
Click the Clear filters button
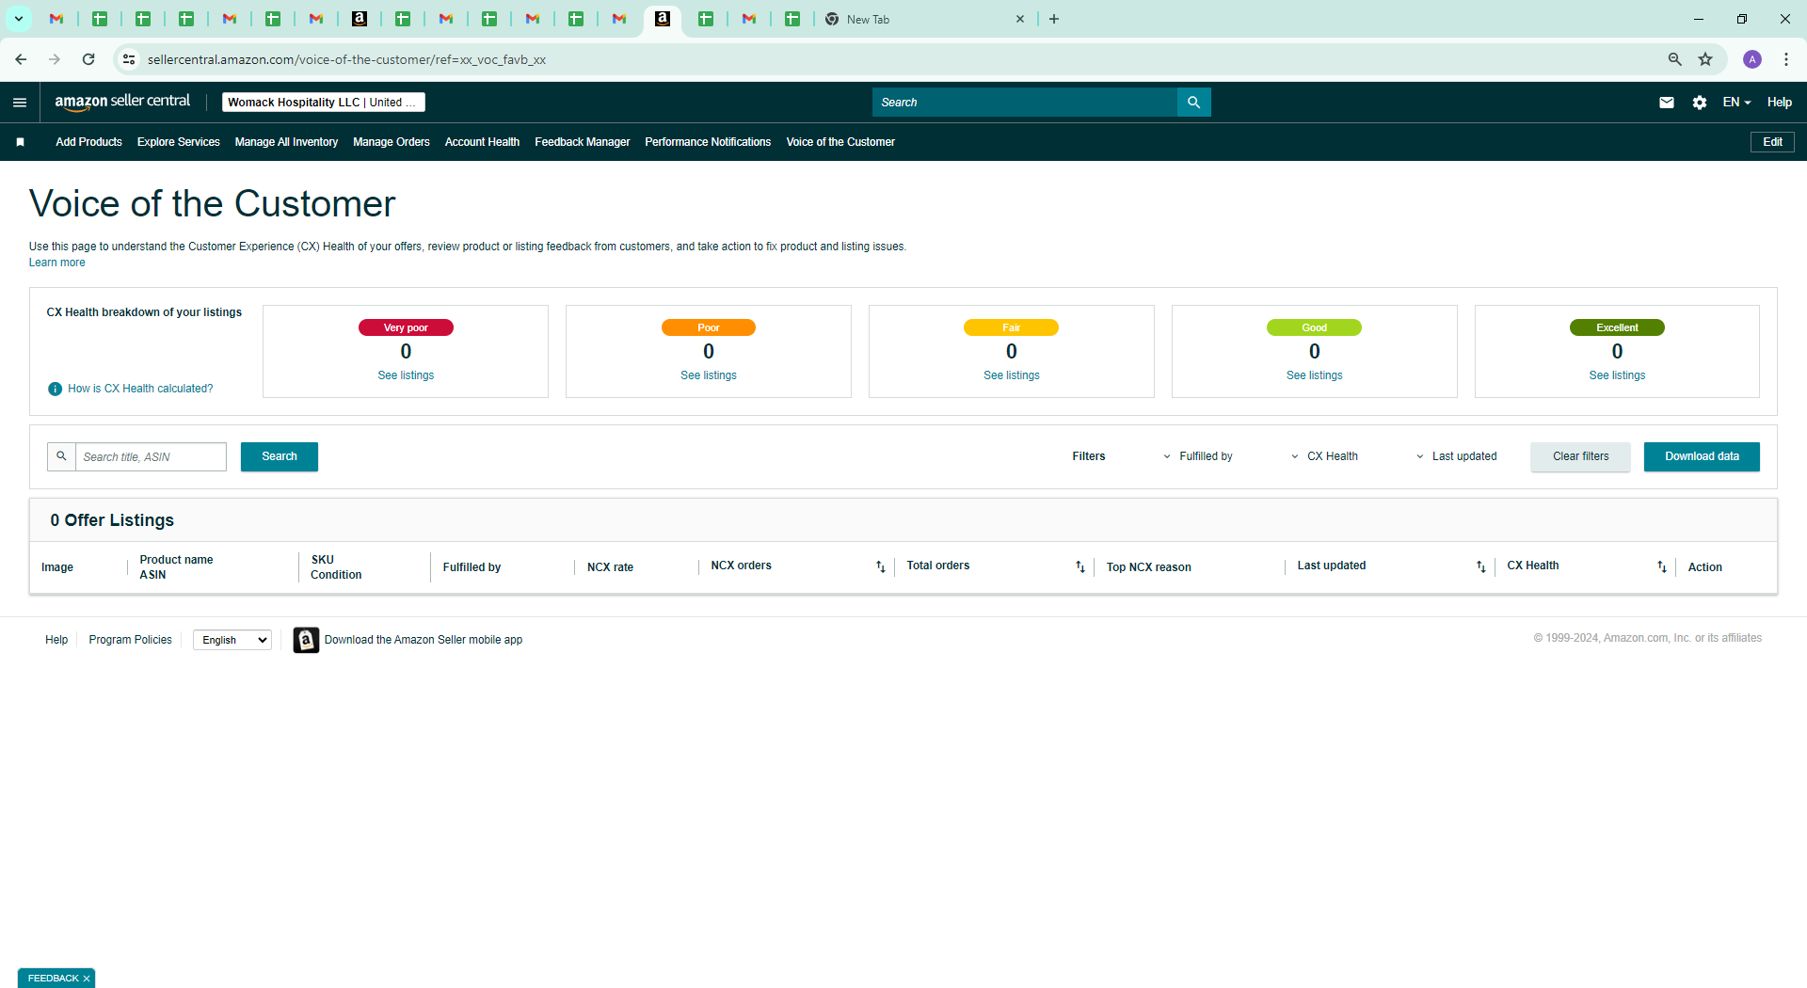coord(1580,456)
